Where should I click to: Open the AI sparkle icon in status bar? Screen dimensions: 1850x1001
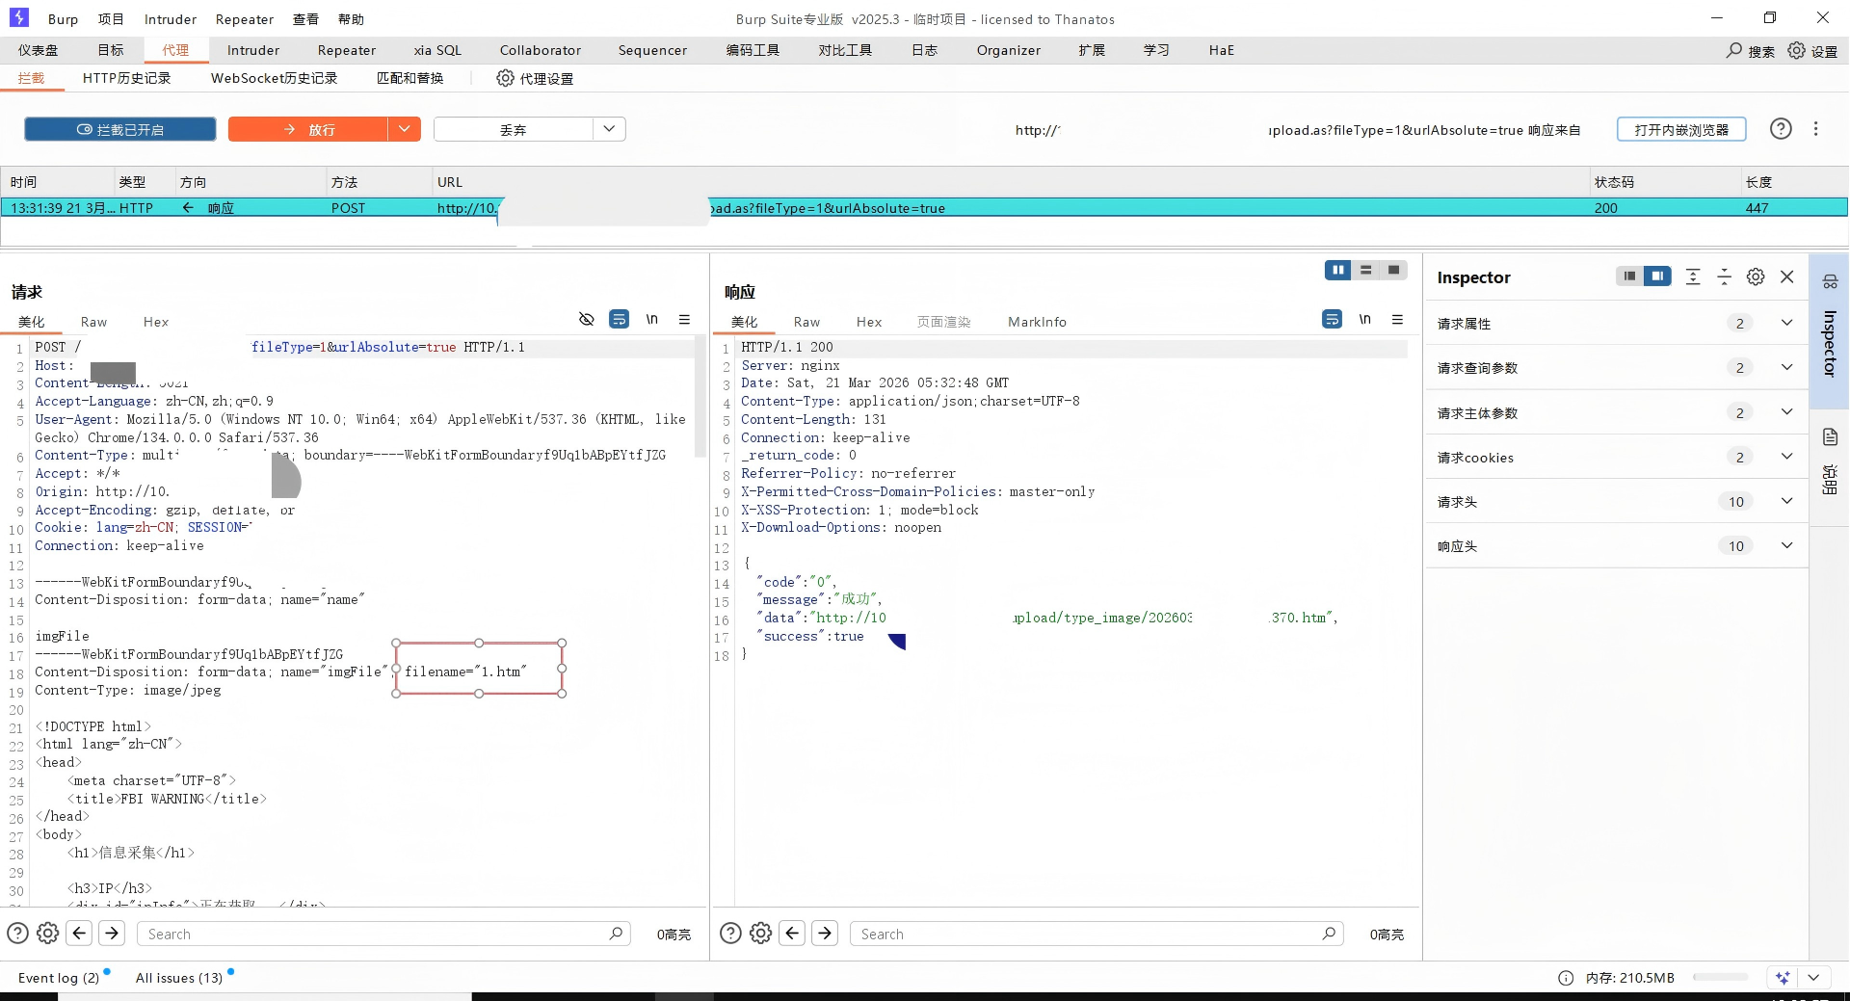1783,977
